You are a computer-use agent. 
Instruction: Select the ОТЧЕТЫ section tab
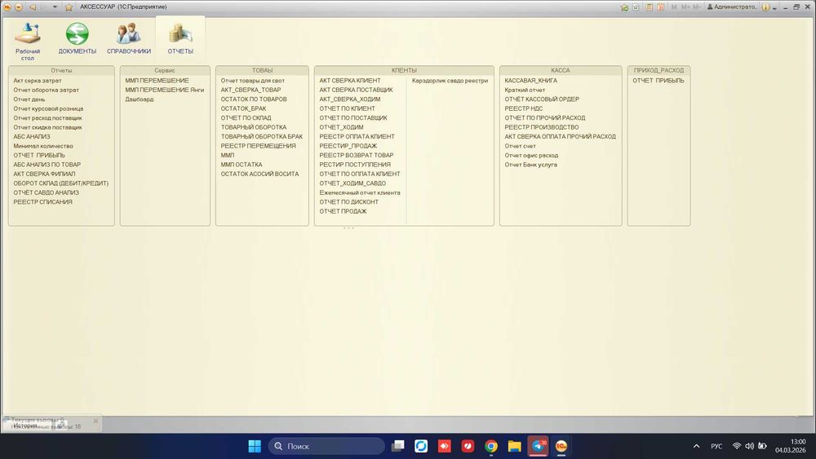click(x=180, y=38)
